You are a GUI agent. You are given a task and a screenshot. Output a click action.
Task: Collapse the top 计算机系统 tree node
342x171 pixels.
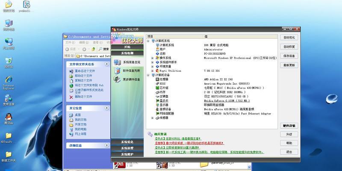pyautogui.click(x=148, y=41)
